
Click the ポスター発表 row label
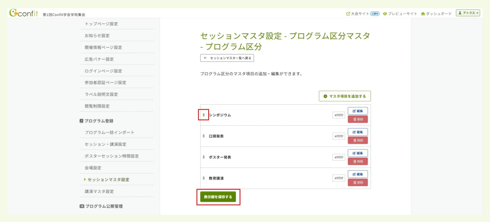click(x=220, y=157)
